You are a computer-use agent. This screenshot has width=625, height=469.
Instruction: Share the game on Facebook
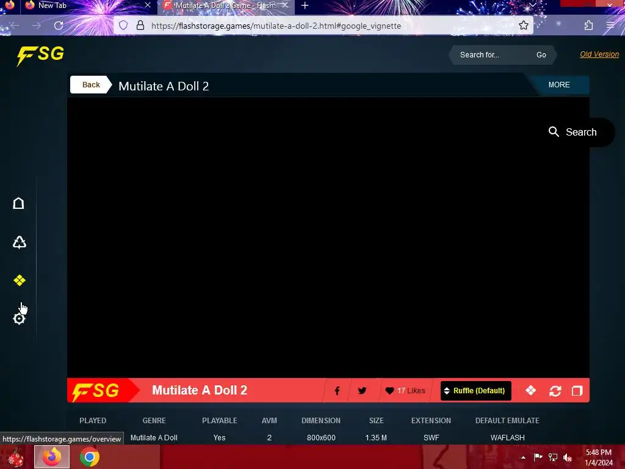pos(337,391)
